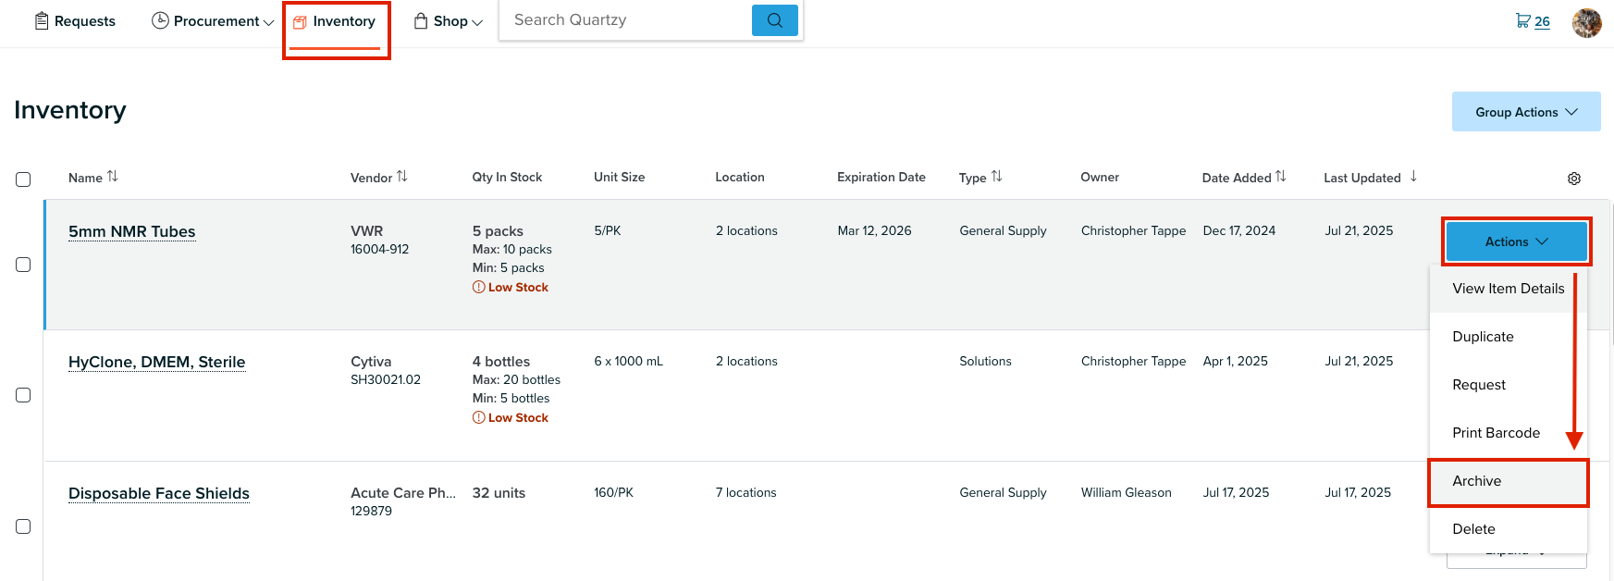Click Low Stock warning for HyClone DMEM

pyautogui.click(x=511, y=418)
